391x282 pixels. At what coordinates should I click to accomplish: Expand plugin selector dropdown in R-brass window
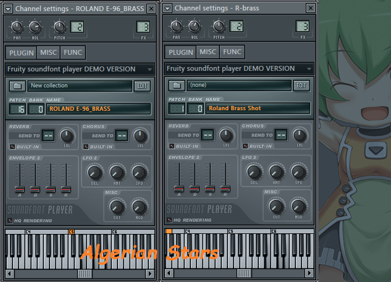(309, 69)
